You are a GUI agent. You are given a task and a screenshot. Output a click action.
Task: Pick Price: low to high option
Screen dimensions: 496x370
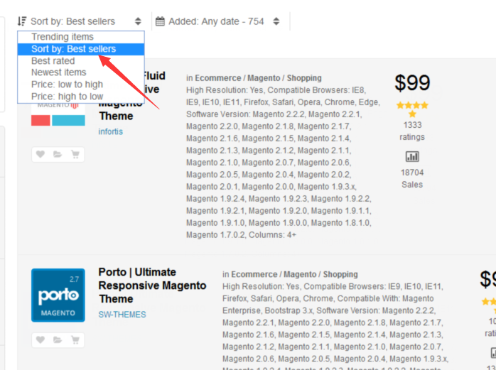[81, 85]
